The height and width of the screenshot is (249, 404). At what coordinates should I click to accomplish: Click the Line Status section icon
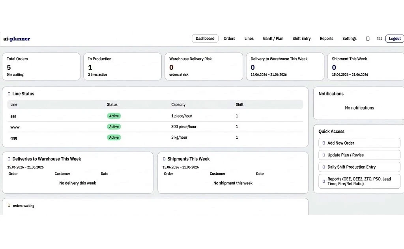click(x=9, y=94)
